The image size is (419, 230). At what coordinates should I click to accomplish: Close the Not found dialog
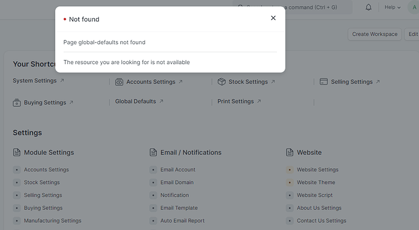coord(273,18)
